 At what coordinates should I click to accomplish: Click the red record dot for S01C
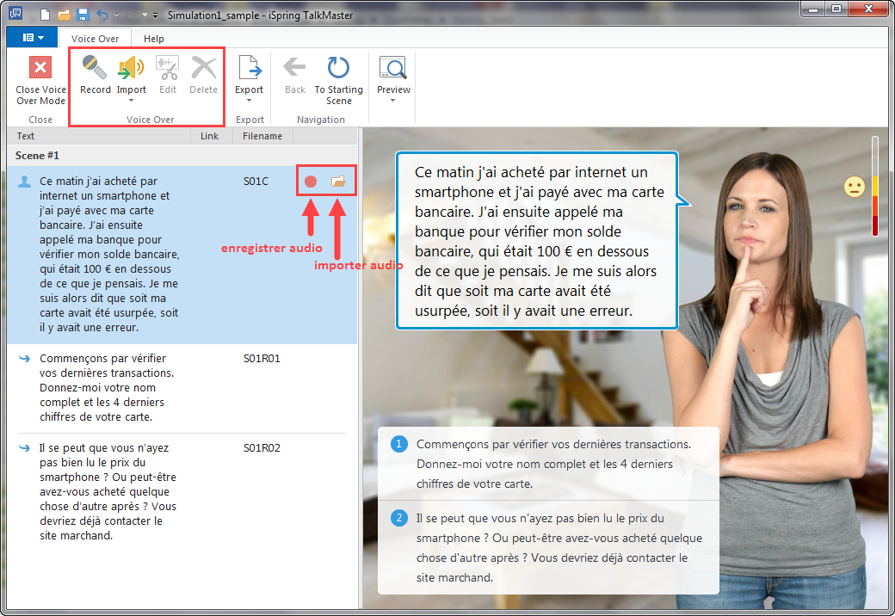click(x=311, y=182)
